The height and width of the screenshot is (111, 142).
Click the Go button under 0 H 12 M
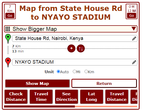click(132, 16)
